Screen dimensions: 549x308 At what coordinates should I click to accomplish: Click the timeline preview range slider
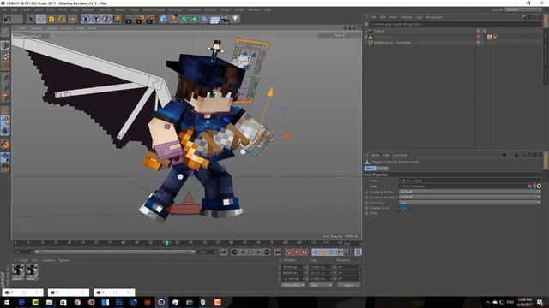115,252
